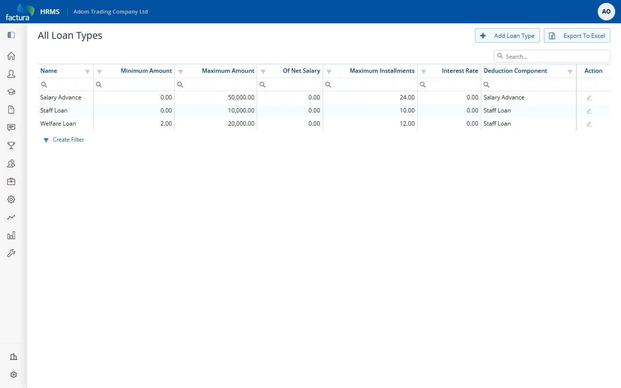This screenshot has height=388, width=621.
Task: Open the Deduction Component filter dropdown
Action: click(x=570, y=71)
